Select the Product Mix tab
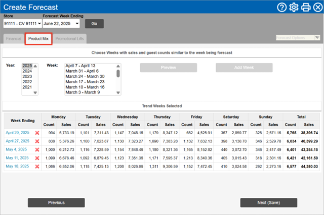The image size is (324, 215). (x=38, y=39)
